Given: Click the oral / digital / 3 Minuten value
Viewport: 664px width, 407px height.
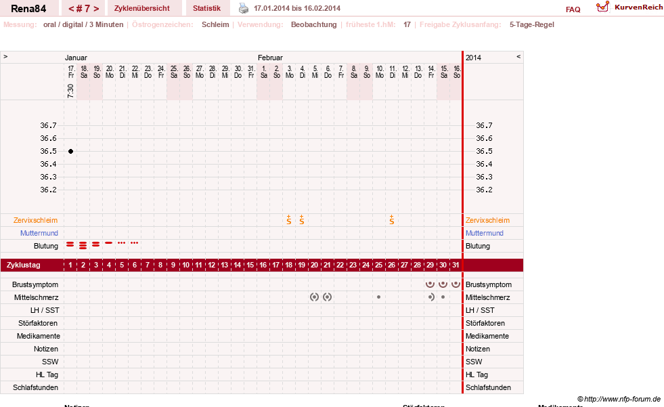Looking at the screenshot, I should tap(83, 24).
